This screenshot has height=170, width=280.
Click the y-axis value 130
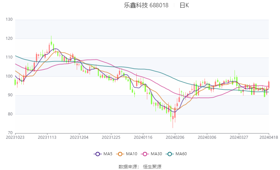9,19
